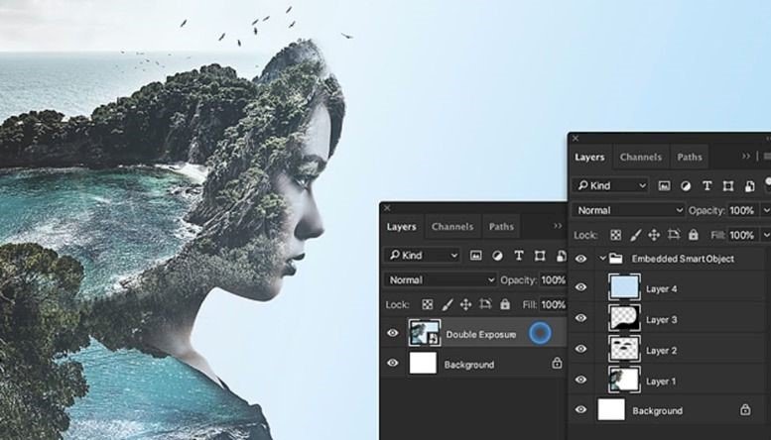Click pixel layer filter icon in Double Exposure panel
771x440 pixels.
point(476,256)
